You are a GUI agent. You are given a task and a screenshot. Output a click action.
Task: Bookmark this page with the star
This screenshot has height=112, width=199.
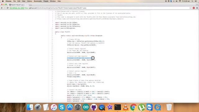[191, 8]
